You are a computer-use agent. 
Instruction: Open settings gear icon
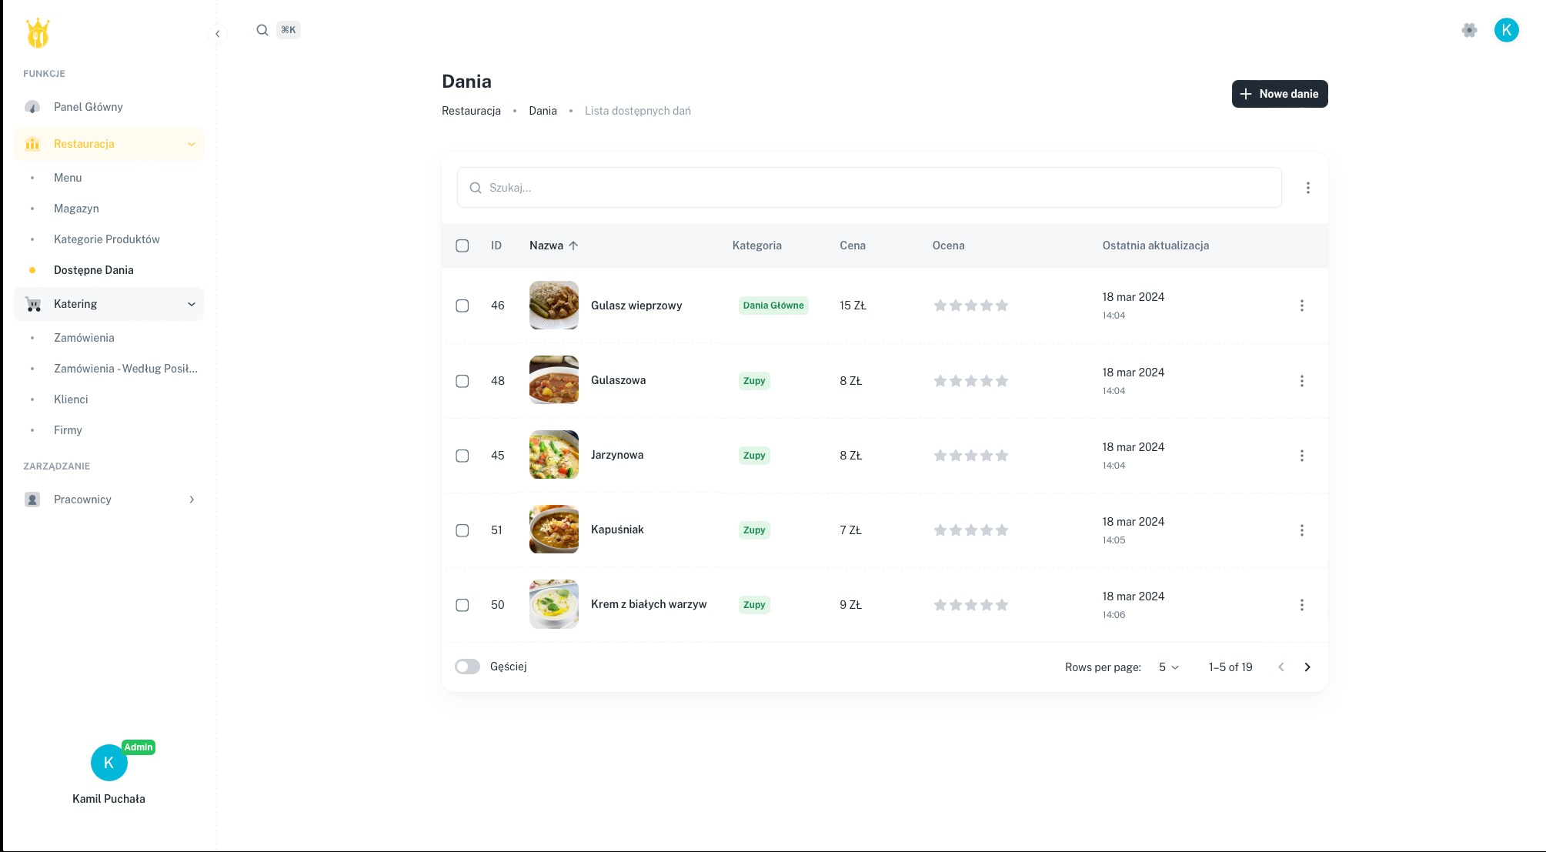(x=1469, y=30)
